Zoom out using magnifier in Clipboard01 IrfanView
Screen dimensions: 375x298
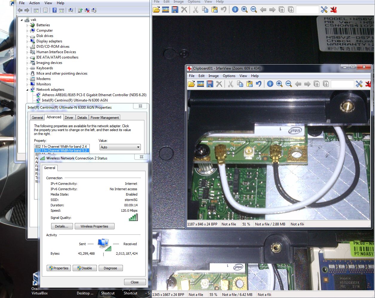(x=289, y=84)
